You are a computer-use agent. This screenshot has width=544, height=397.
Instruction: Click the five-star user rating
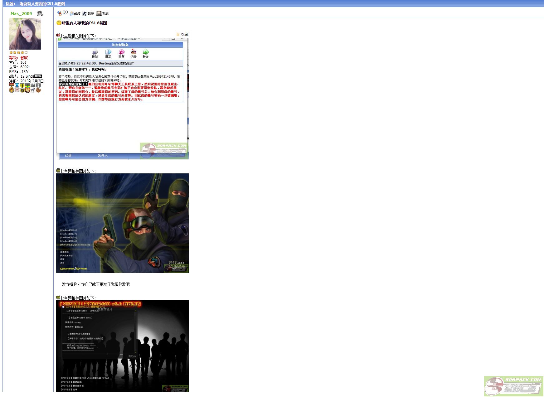18,52
